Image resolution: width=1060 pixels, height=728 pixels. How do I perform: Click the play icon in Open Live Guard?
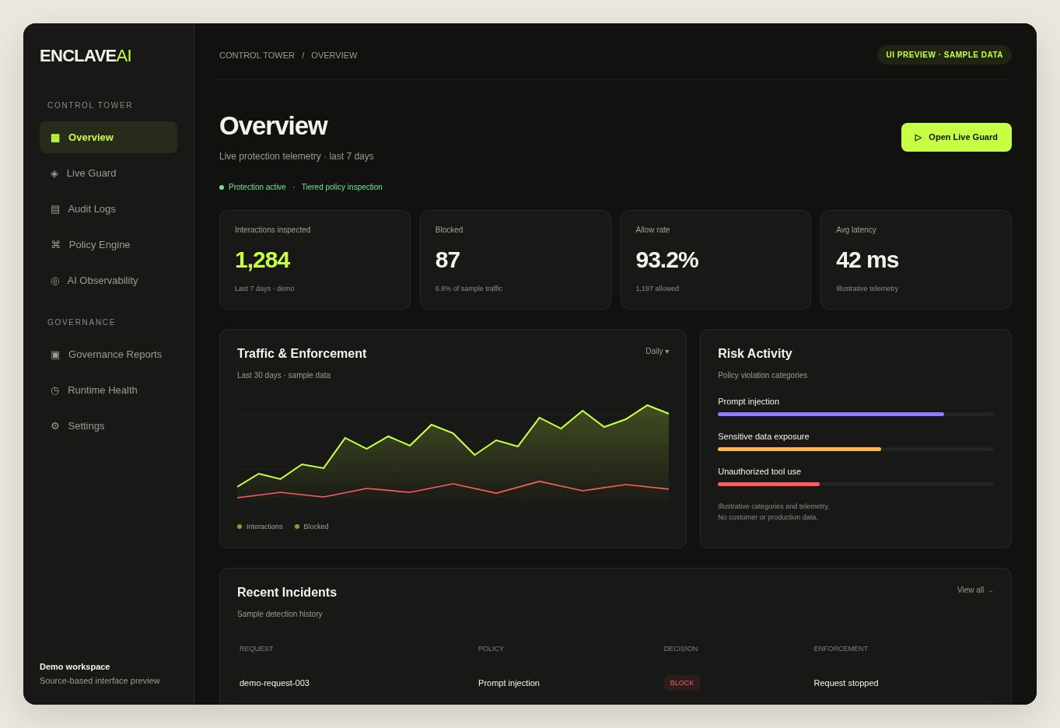tap(918, 138)
